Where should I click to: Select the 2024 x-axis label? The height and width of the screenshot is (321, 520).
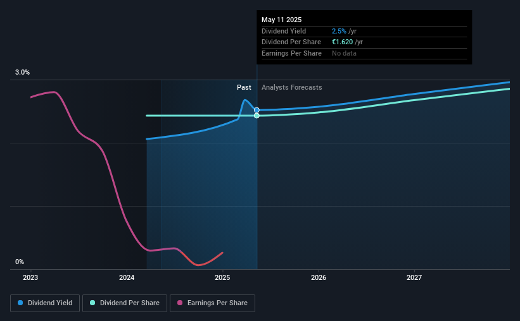click(127, 277)
